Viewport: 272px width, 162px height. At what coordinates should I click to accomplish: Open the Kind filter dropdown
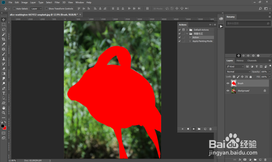[235, 66]
